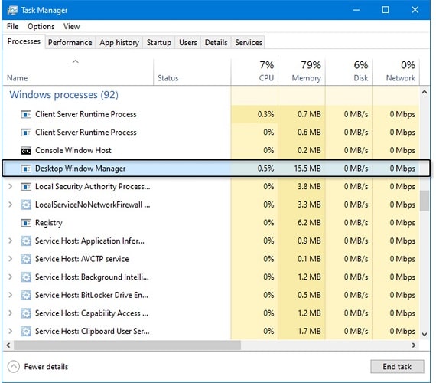The width and height of the screenshot is (436, 383).
Task: Open the Startup tab
Action: click(x=159, y=43)
